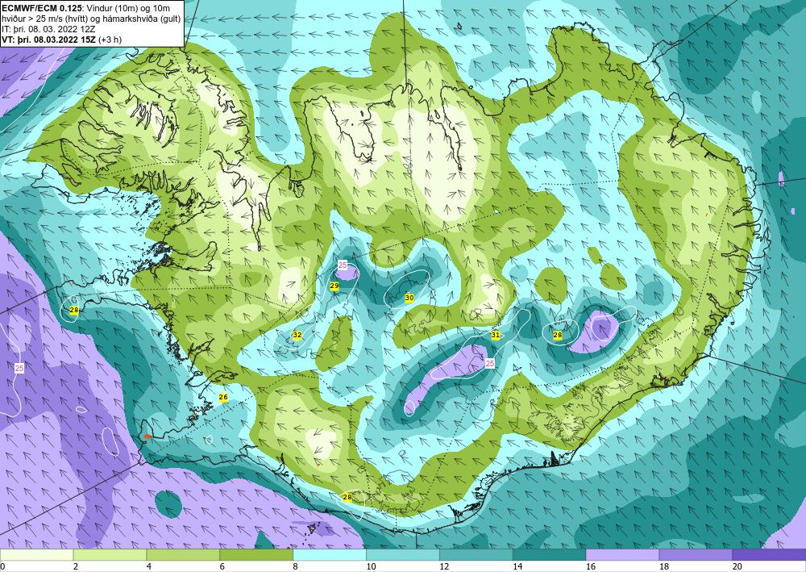Select the 4–6 m/s green legend swatch
The width and height of the screenshot is (806, 572).
(183, 555)
